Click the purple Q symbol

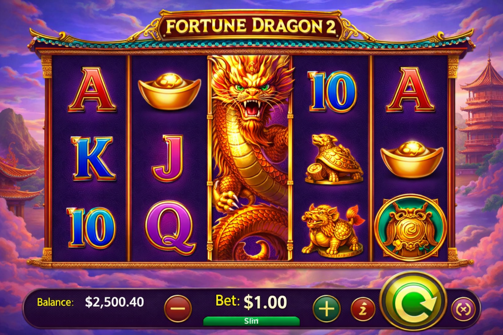(170, 228)
